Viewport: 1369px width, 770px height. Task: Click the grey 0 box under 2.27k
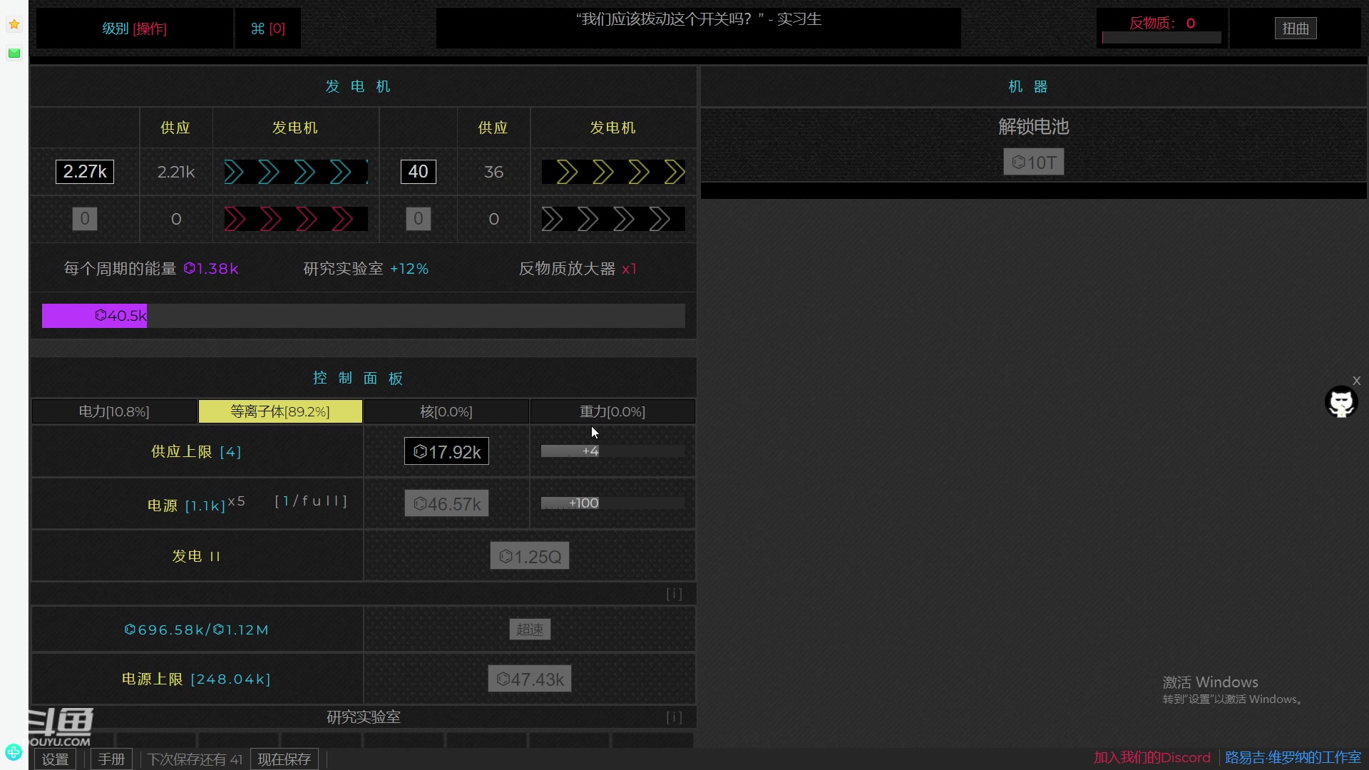(x=85, y=219)
